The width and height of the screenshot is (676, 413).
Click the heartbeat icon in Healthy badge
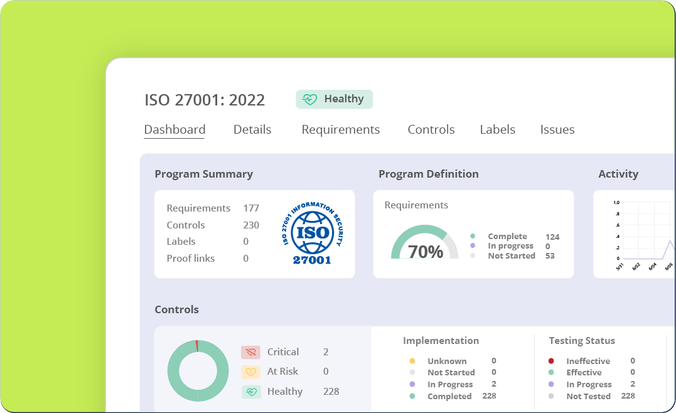click(x=309, y=100)
